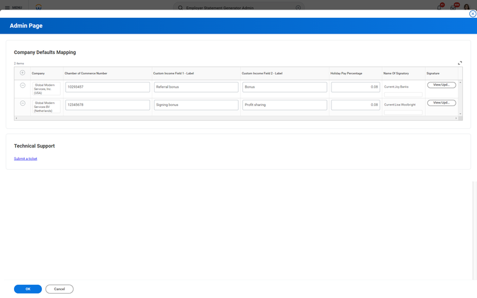Click OK to save changes
The width and height of the screenshot is (477, 298).
point(28,289)
